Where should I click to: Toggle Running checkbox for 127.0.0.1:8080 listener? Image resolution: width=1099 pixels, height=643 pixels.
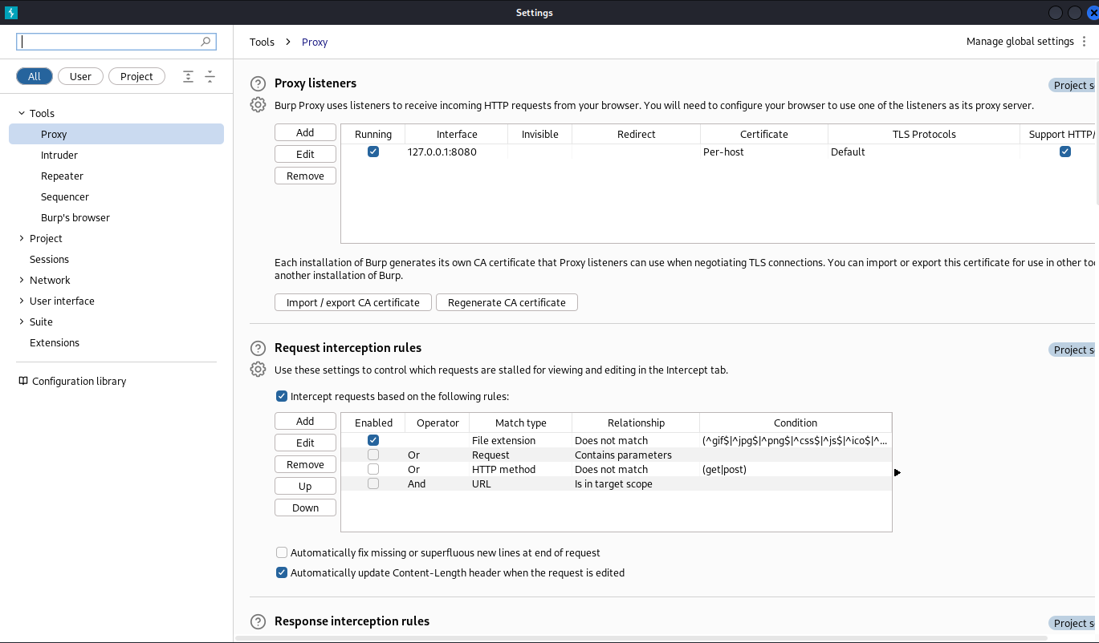click(373, 152)
